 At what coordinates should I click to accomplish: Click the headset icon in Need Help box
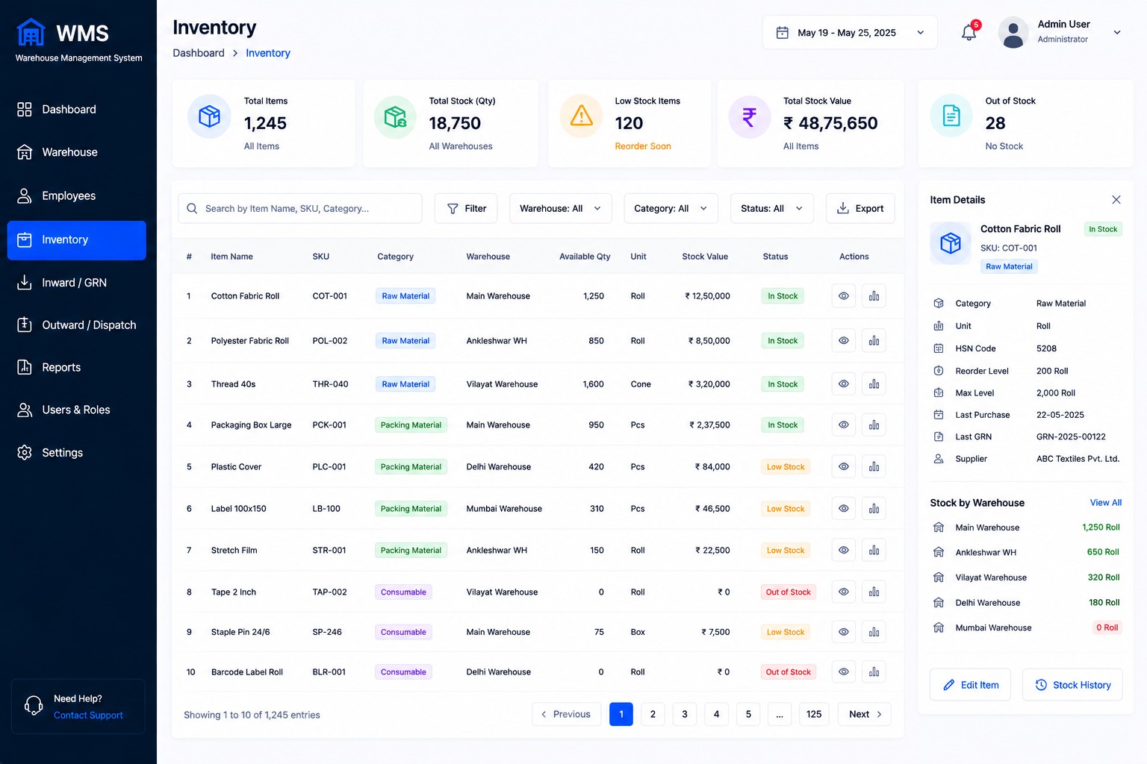(x=34, y=706)
